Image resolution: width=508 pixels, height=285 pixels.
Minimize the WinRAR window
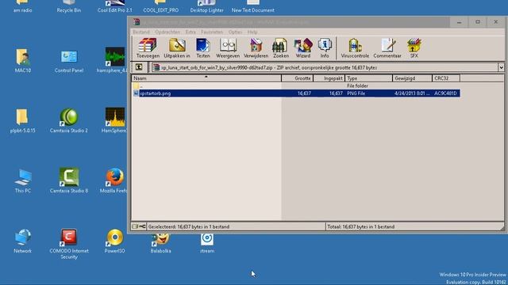click(x=459, y=22)
